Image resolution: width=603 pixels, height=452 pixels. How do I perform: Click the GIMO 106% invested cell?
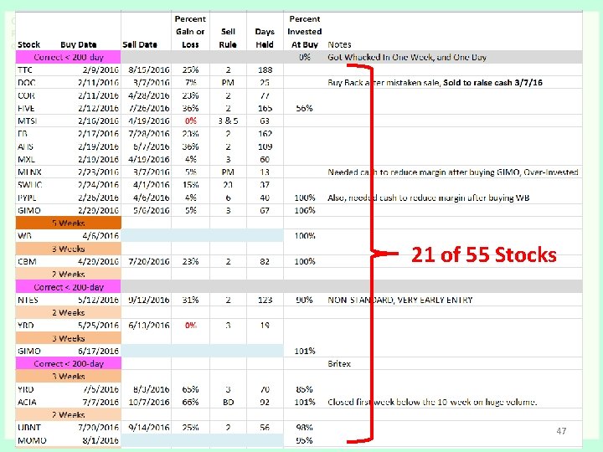[305, 211]
